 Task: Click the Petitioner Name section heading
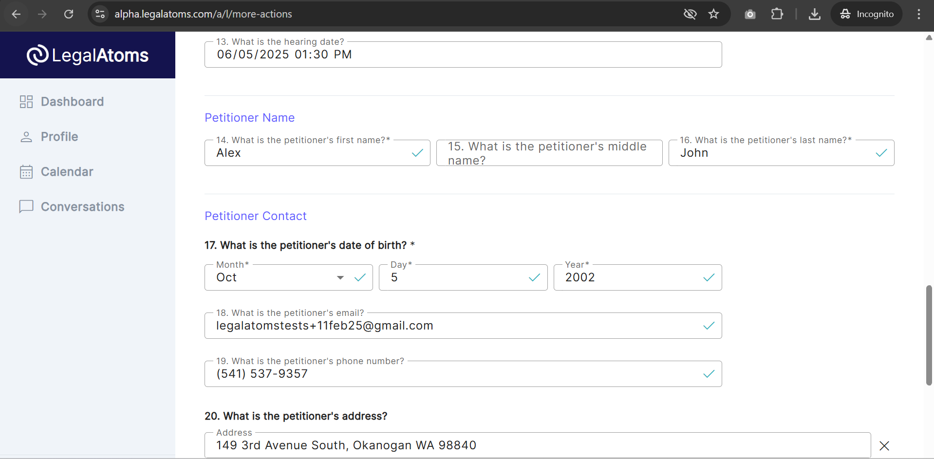[x=249, y=118]
